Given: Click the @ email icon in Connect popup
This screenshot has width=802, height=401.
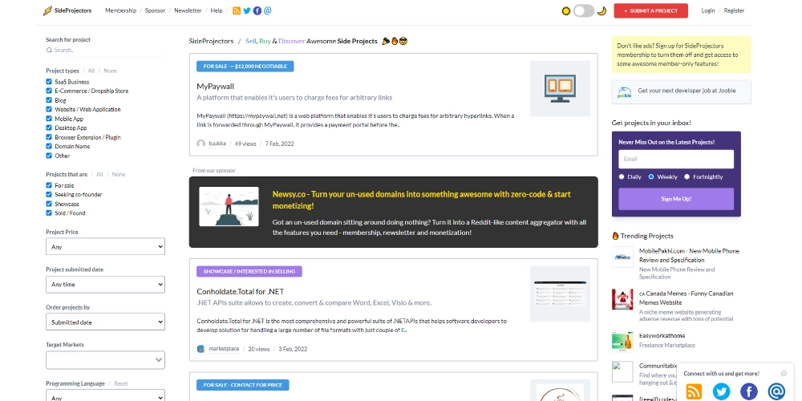Looking at the screenshot, I should (776, 392).
